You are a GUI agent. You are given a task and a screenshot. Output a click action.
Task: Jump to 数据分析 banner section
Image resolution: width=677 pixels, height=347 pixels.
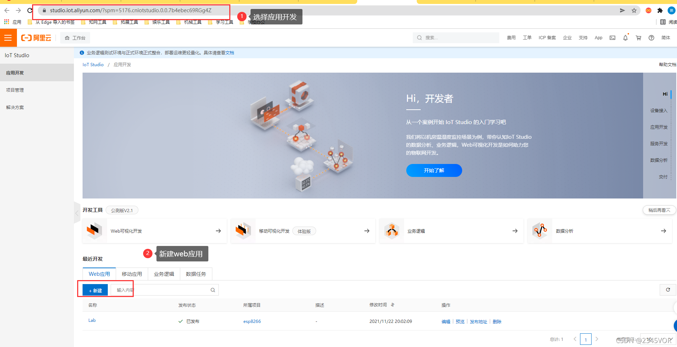(x=659, y=160)
